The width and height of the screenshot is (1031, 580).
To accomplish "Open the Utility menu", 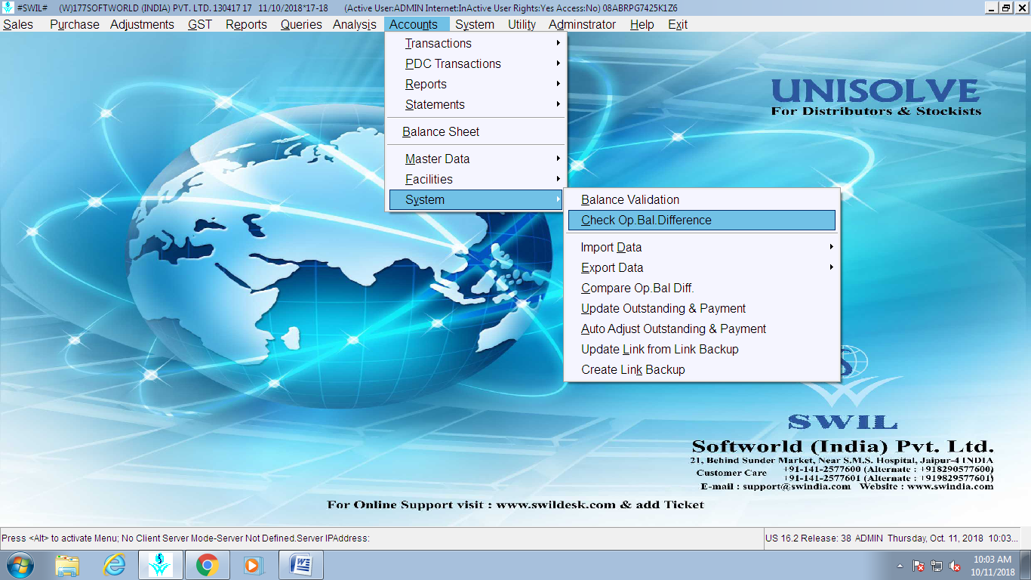I will pyautogui.click(x=522, y=24).
